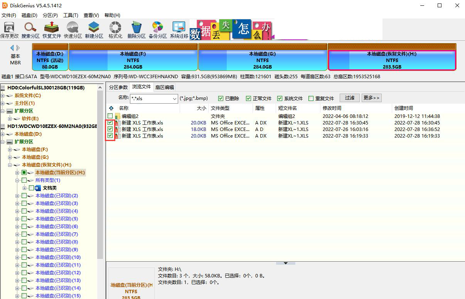The image size is (465, 299).
Task: Collapse the 本地磁盘(恢复文件)(H:) tree node
Action: 10,165
